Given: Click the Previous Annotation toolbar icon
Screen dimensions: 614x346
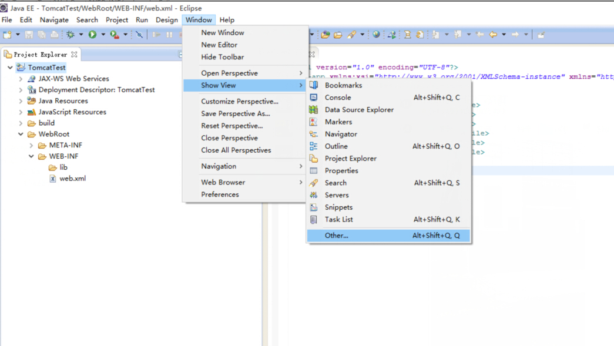Looking at the screenshot, I should coord(458,35).
